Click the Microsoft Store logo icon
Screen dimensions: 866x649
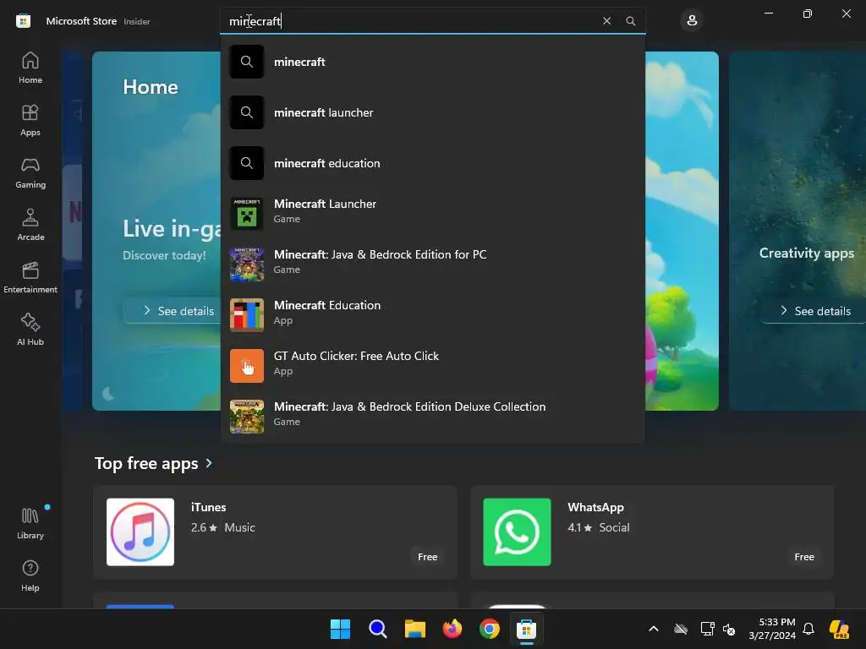pos(23,21)
